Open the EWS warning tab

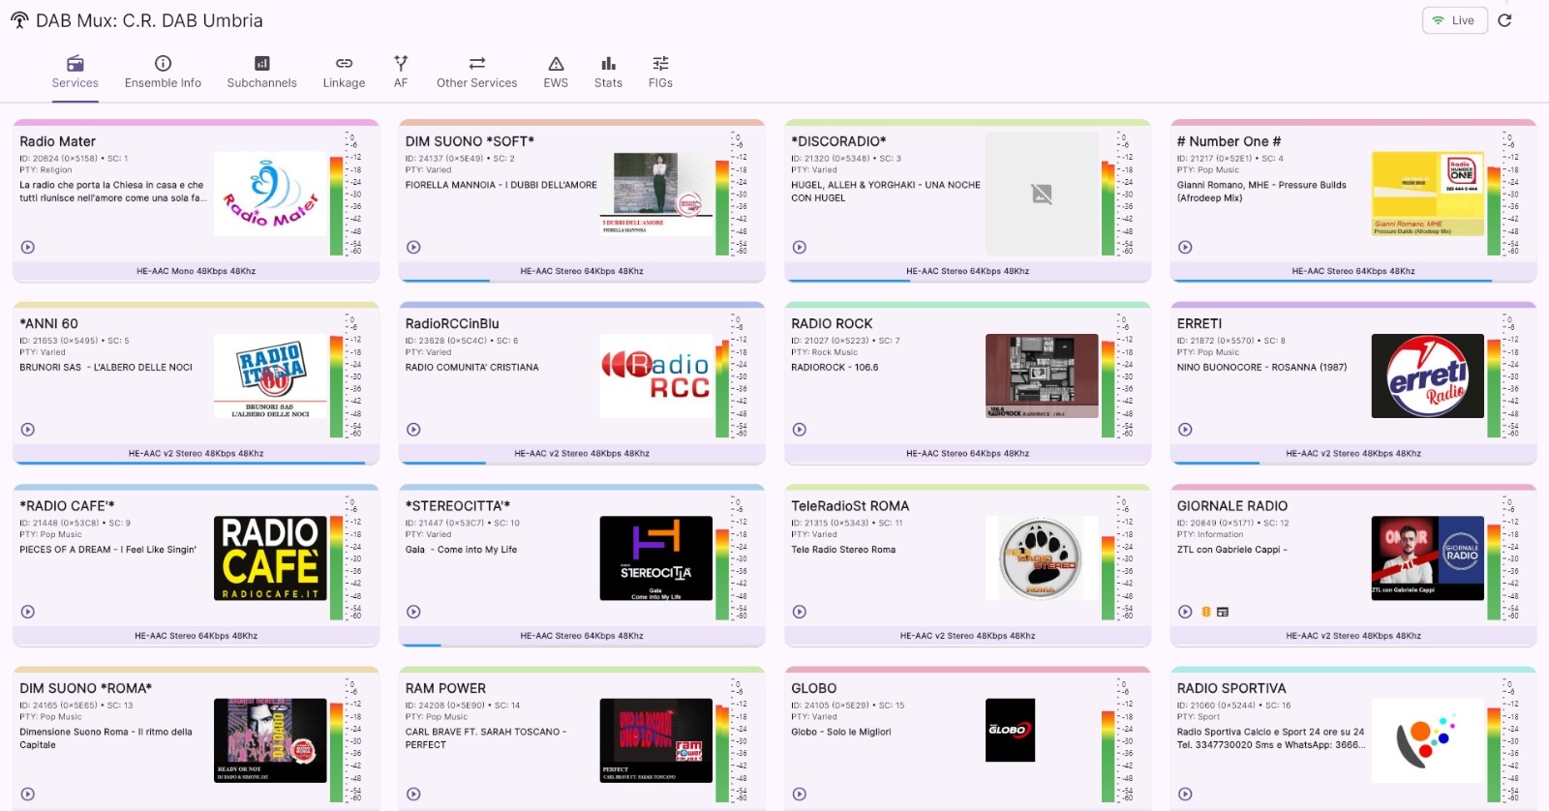pyautogui.click(x=556, y=73)
